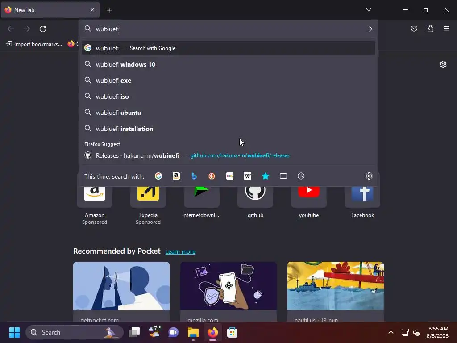This screenshot has width=457, height=343.
Task: Click the Go arrow in the address bar
Action: [x=369, y=29]
